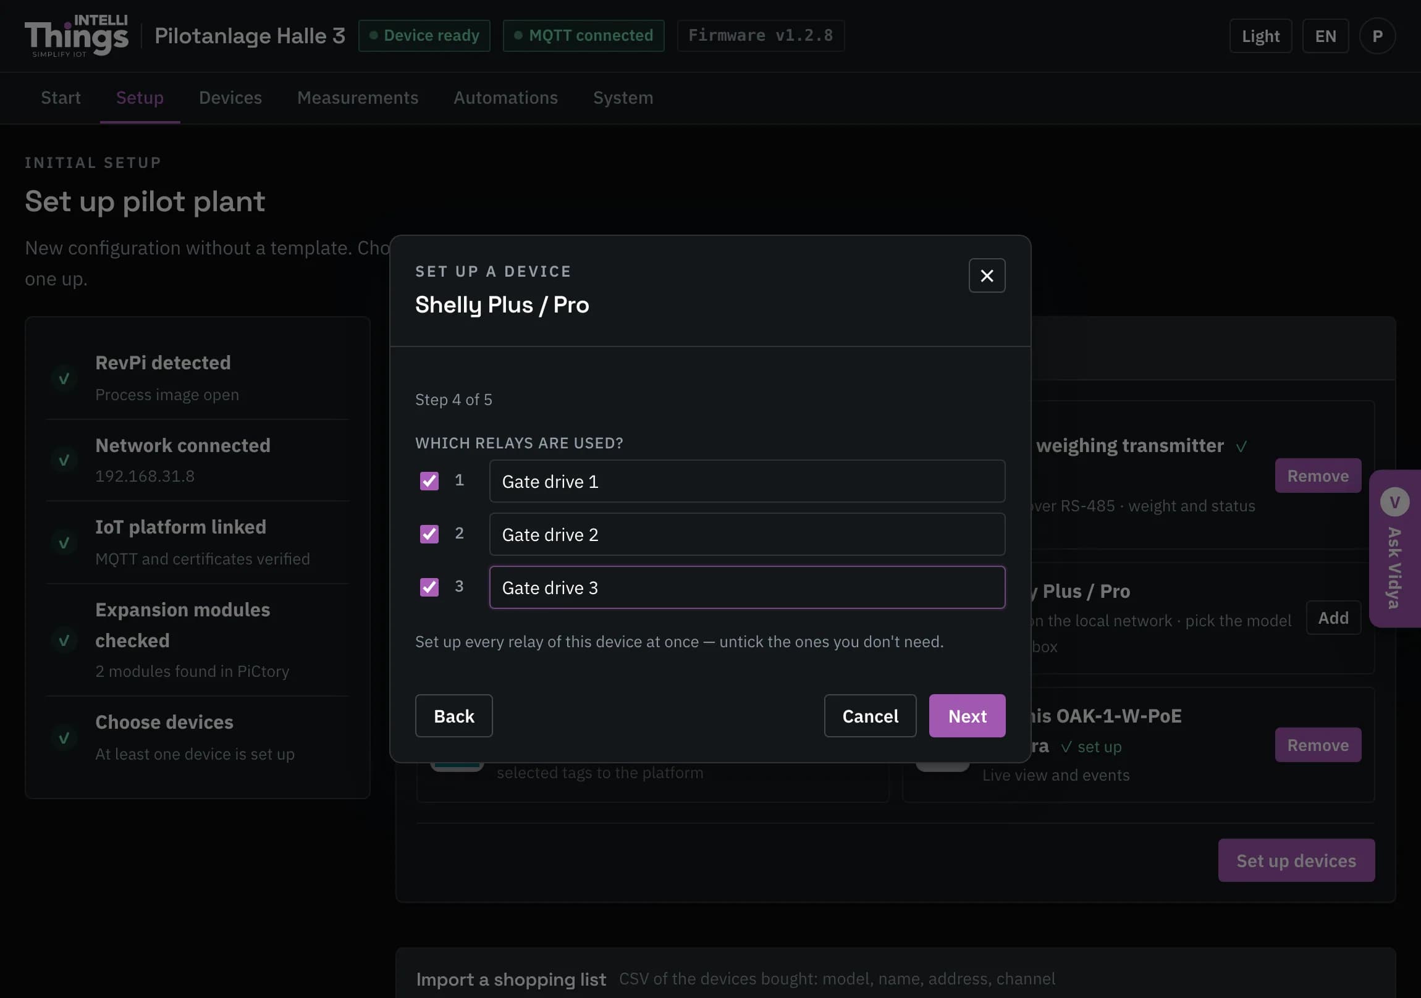Open the EN language selector
The image size is (1421, 998).
coord(1325,36)
